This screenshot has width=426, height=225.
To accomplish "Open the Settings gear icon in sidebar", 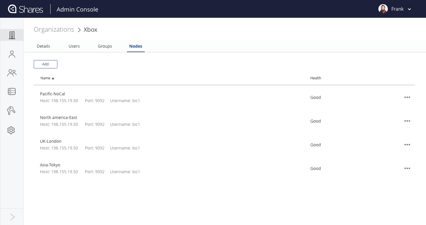I will [11, 130].
